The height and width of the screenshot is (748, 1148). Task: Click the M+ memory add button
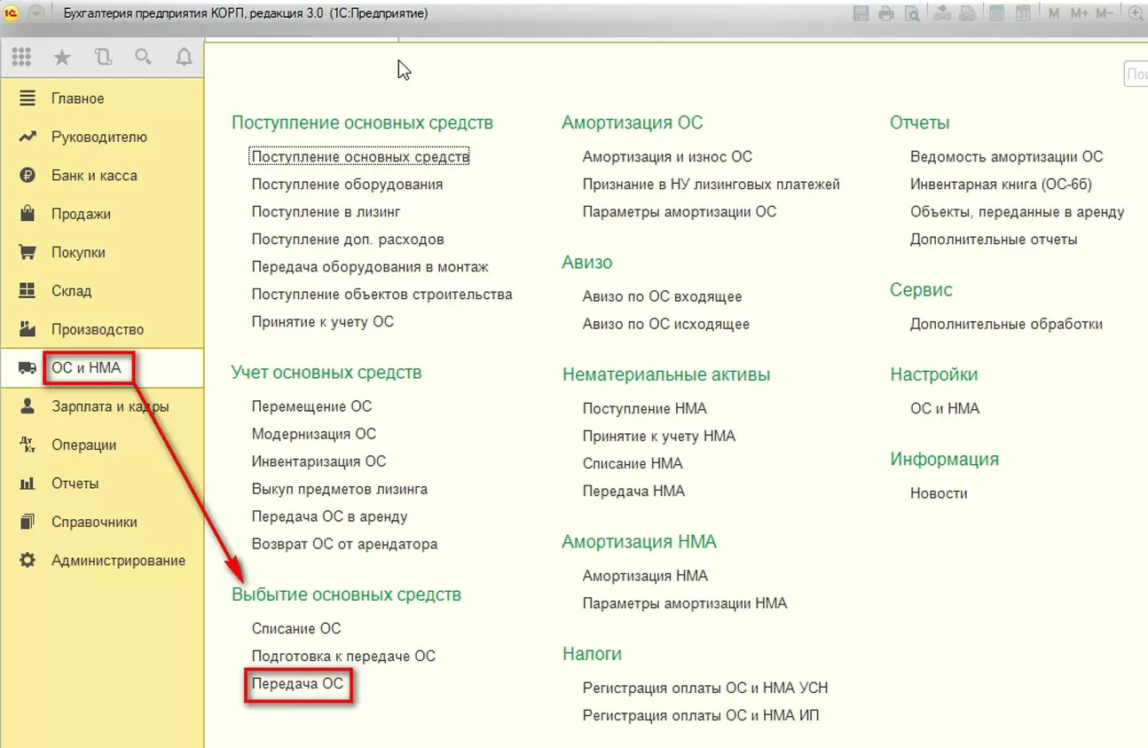pyautogui.click(x=1079, y=13)
